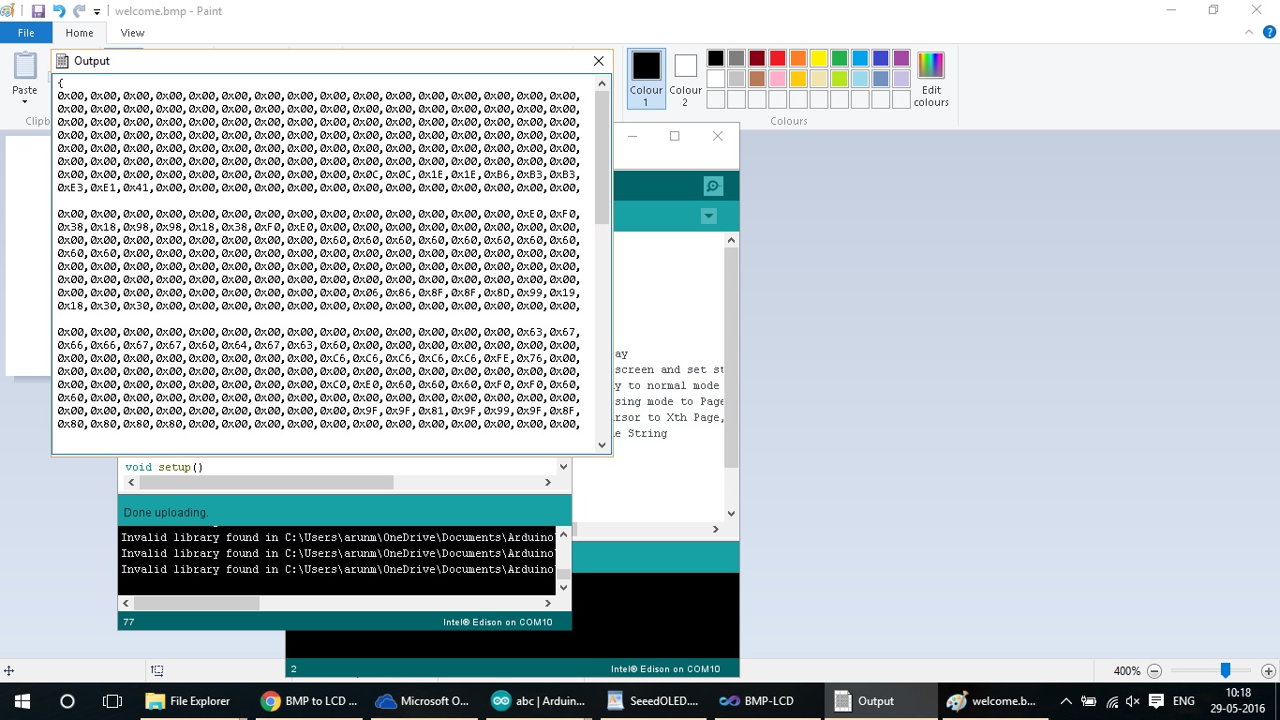Pick the yellow colour swatch
The height and width of the screenshot is (720, 1280).
(x=819, y=58)
